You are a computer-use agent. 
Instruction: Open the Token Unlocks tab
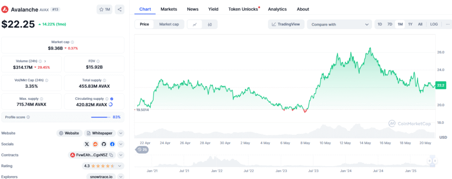[x=244, y=9]
